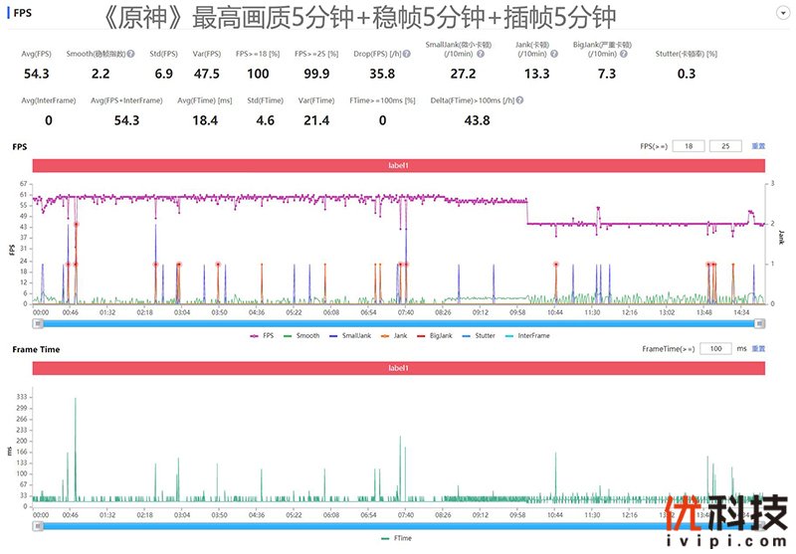This screenshot has height=554, width=796.
Task: Click the Jank value 13.3
Action: point(536,74)
